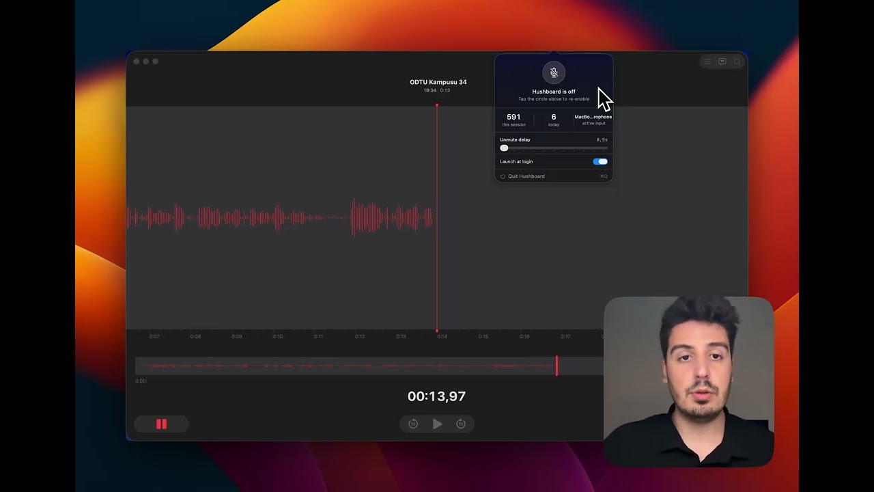Viewport: 874px width, 492px height.
Task: Click the '19:34 0:13' subtitle under the title
Action: 436,90
